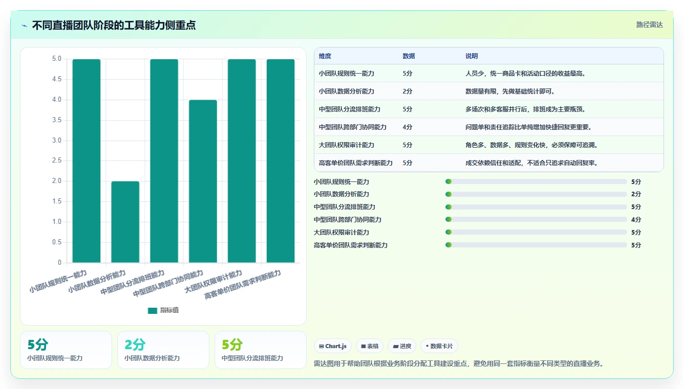Viewport: 684px width, 389px height.
Task: Click the 小团队规则统一能力 progress bar
Action: click(536, 181)
